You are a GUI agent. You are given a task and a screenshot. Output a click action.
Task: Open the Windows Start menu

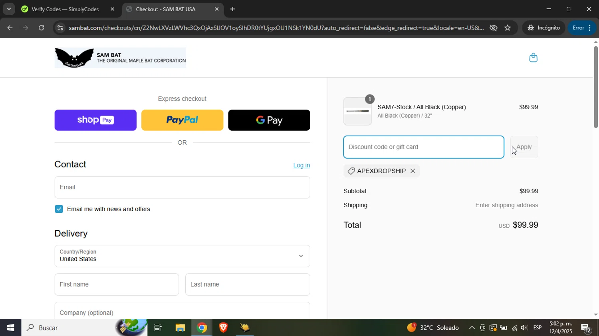click(10, 328)
